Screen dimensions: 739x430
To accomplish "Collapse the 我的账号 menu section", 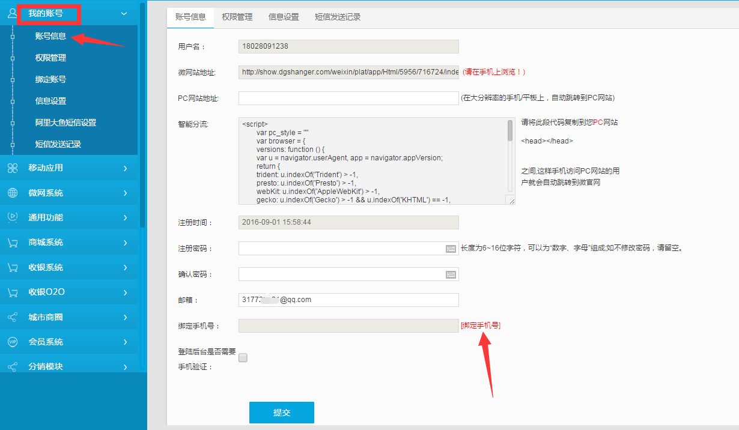I will 124,13.
